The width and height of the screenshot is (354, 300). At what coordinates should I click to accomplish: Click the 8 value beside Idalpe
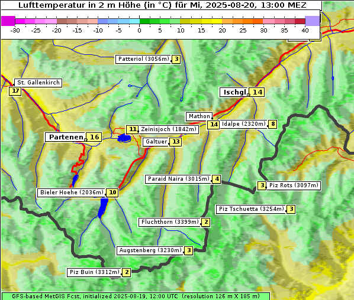(x=273, y=124)
